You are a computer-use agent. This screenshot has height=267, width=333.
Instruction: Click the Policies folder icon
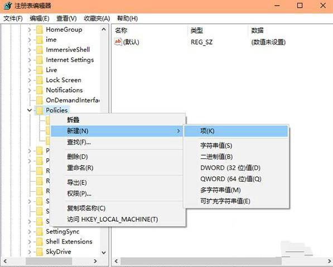(x=40, y=110)
